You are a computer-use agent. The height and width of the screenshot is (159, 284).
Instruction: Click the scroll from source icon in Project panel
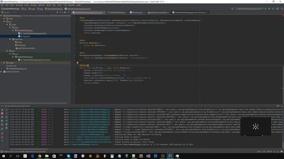pyautogui.click(x=57, y=12)
